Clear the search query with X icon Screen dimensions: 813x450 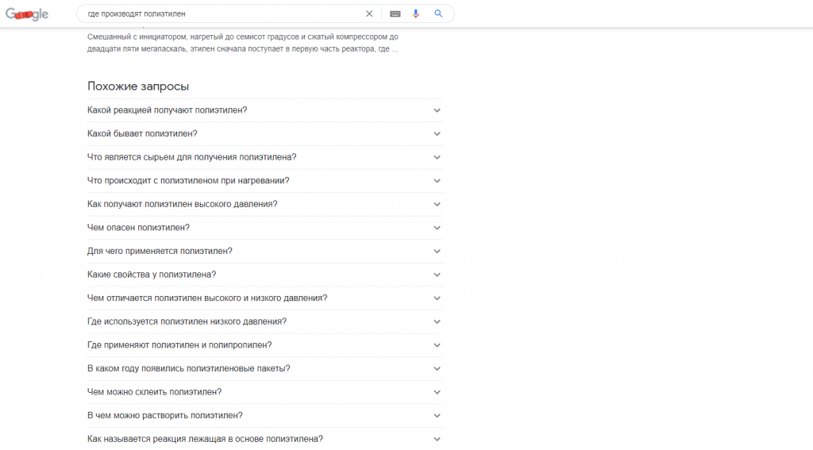[369, 13]
